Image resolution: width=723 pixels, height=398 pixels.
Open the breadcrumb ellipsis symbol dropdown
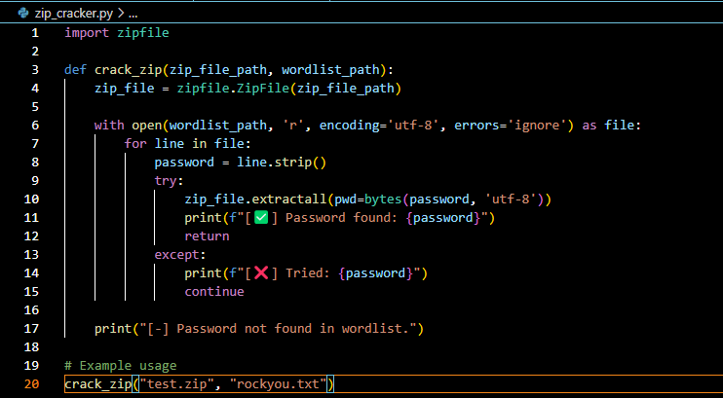click(133, 14)
